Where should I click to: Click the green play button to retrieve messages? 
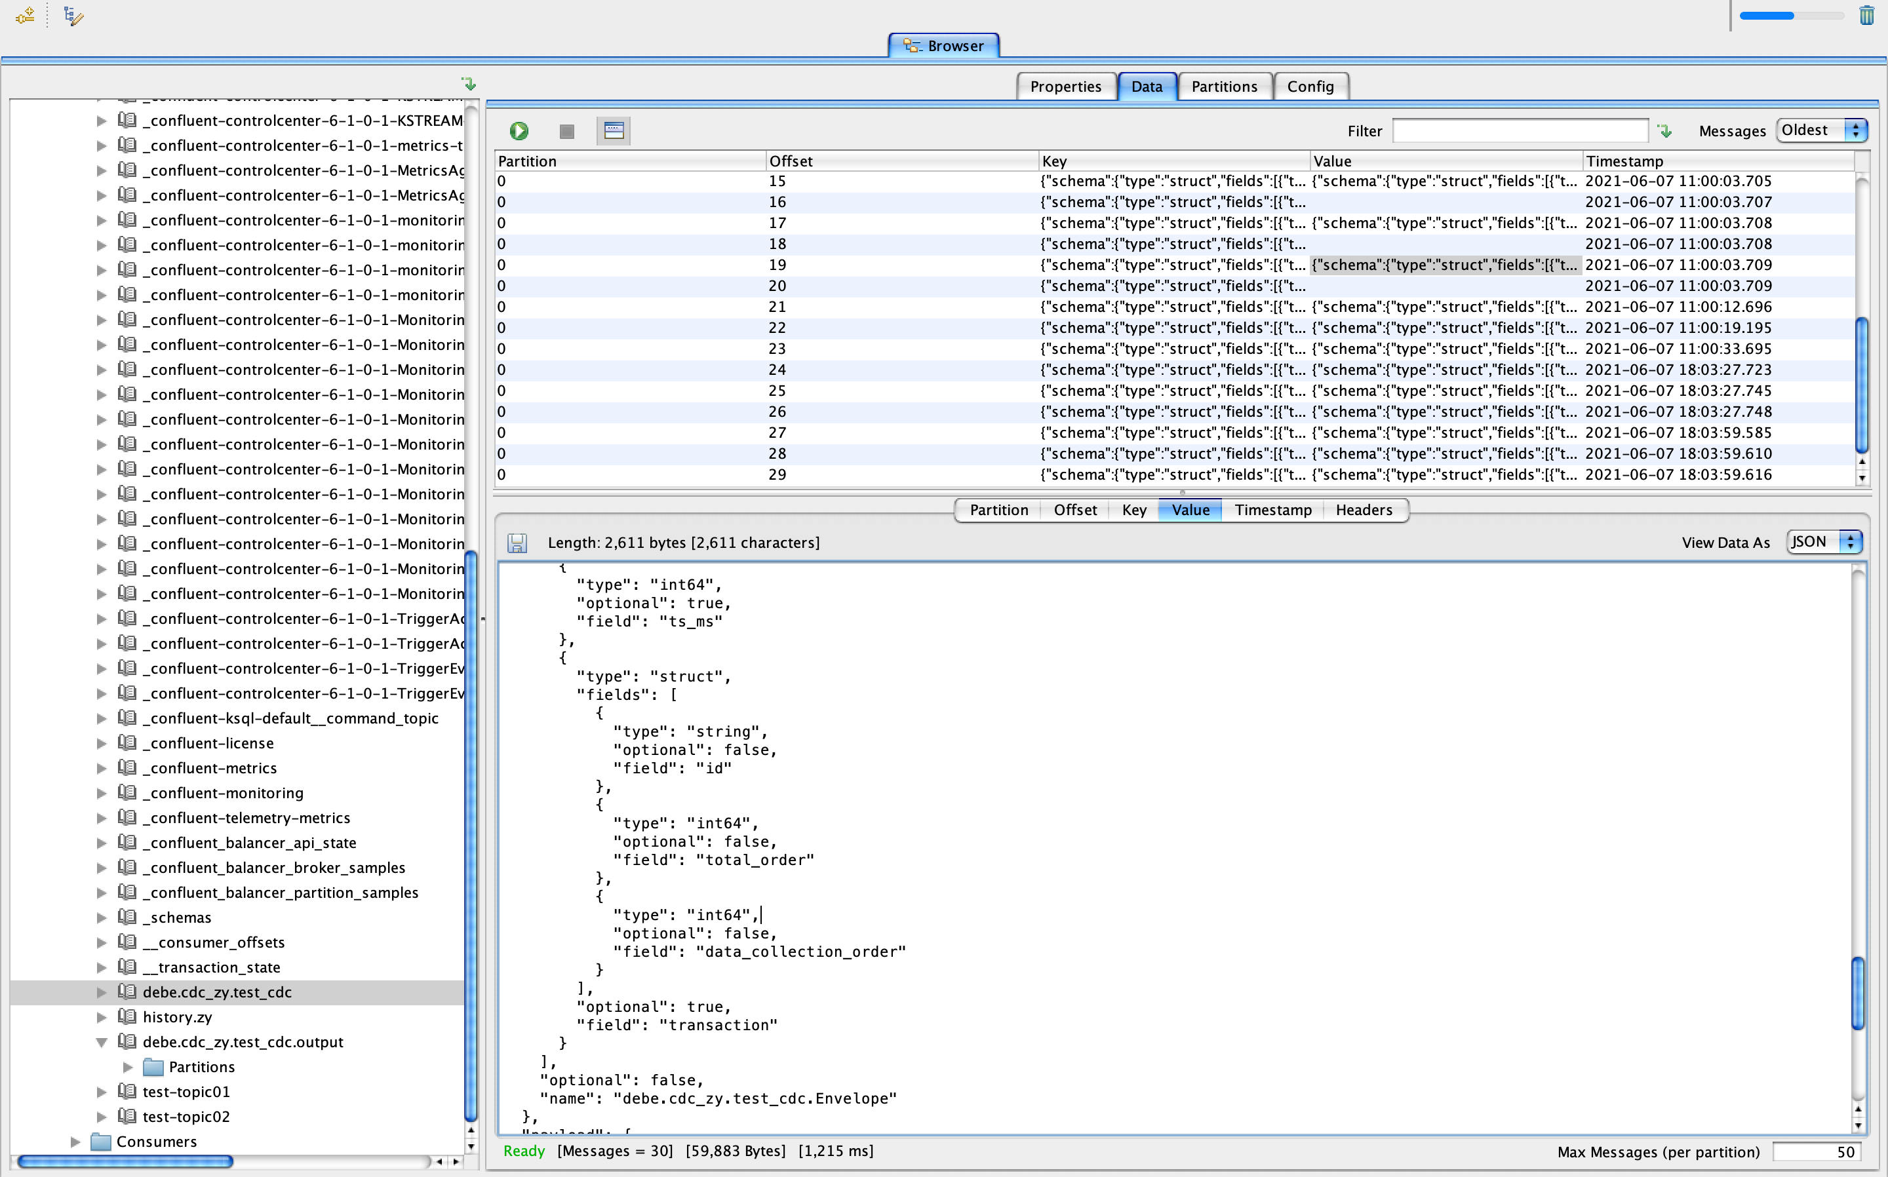pos(519,131)
